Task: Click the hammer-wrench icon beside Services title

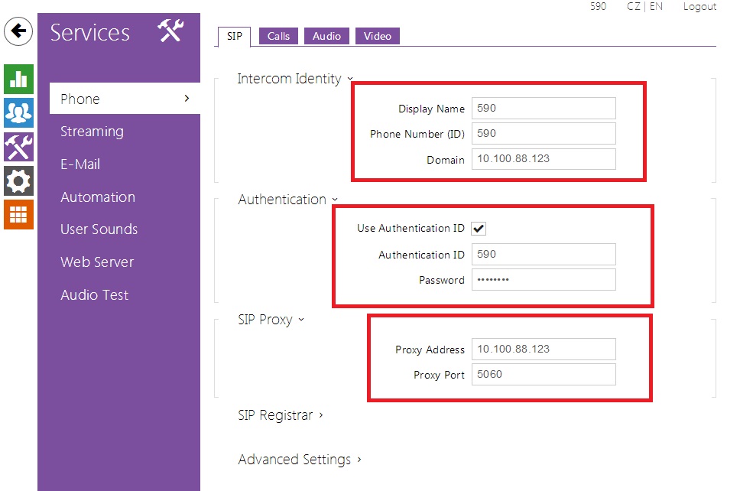Action: [170, 31]
